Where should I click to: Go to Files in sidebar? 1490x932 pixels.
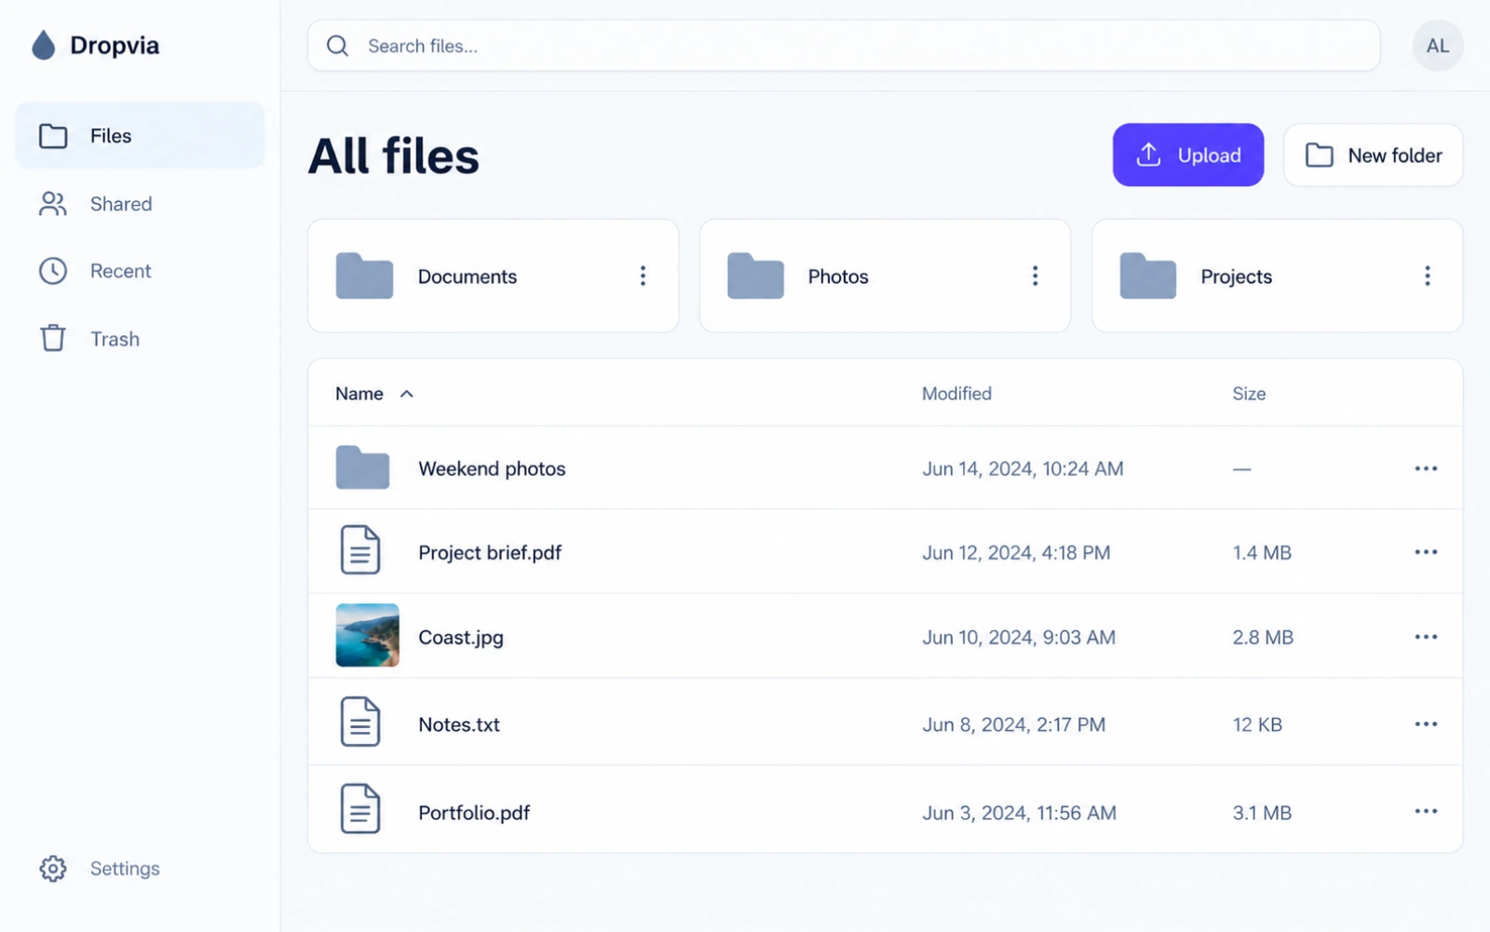pyautogui.click(x=140, y=136)
